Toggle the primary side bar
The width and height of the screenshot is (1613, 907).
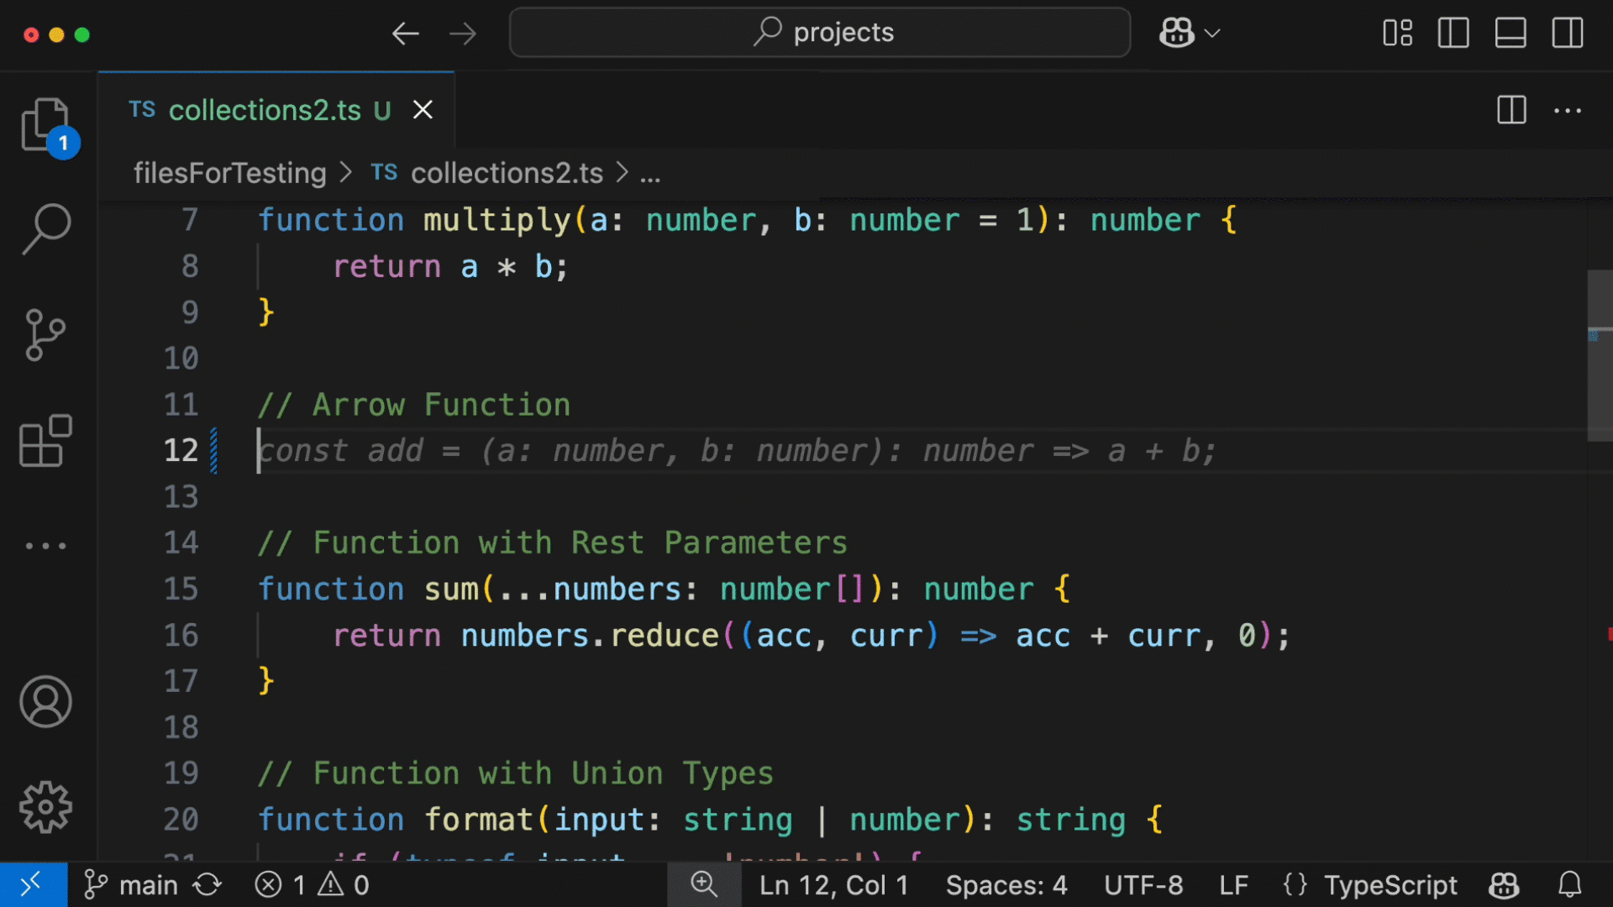(1453, 34)
